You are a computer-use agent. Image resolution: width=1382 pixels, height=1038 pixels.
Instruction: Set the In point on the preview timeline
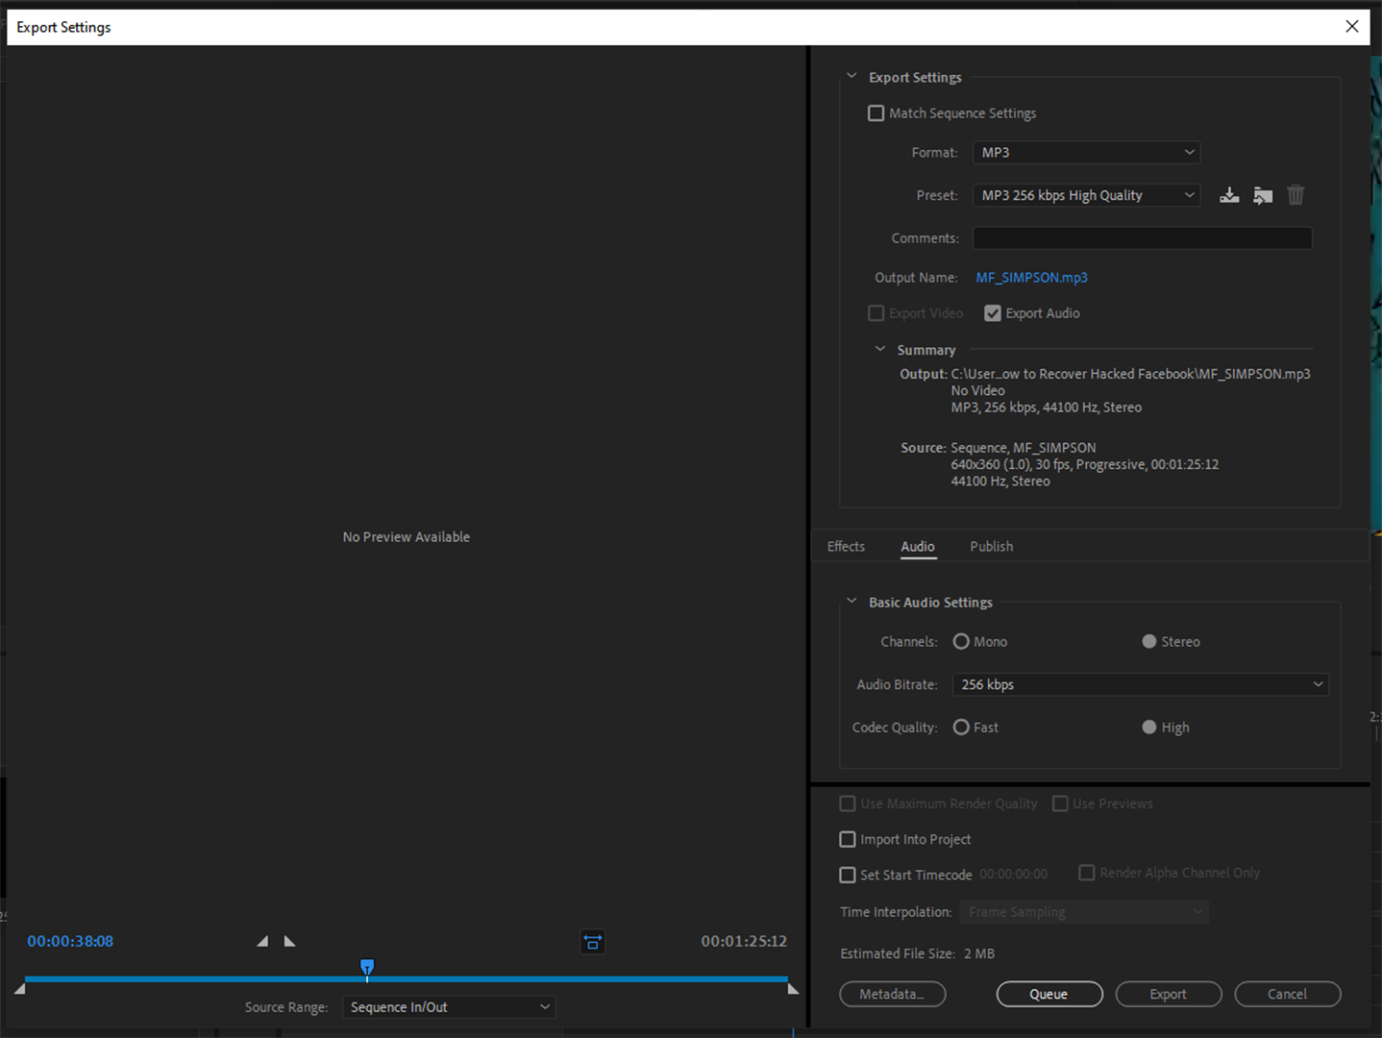coord(261,941)
